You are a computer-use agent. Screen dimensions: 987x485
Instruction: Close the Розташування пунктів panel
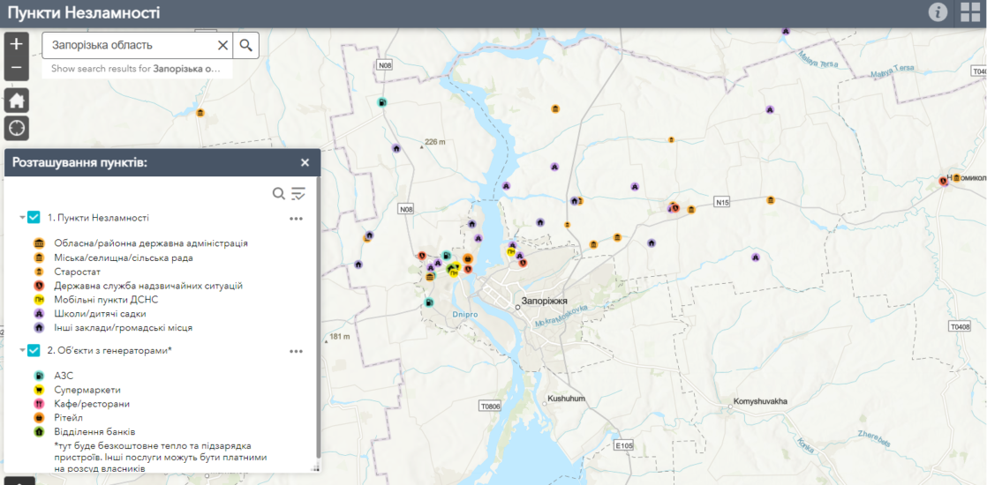[x=305, y=162]
